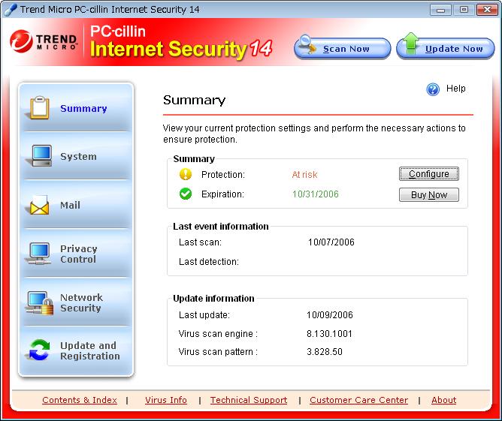Open the Virus Info link
Viewport: 502px width, 421px height.
click(x=166, y=400)
